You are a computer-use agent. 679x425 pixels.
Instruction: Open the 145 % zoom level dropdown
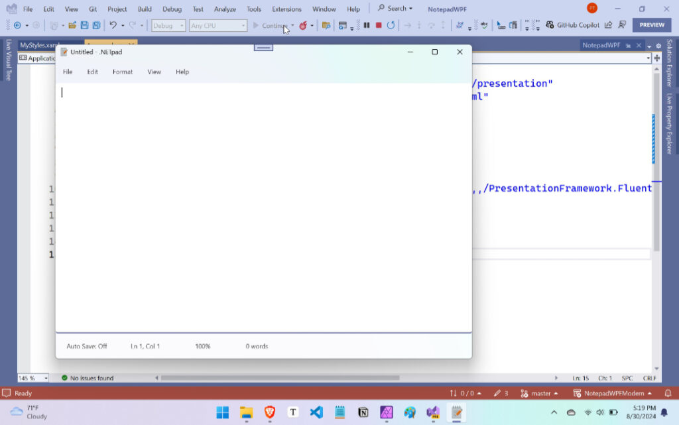coord(33,378)
